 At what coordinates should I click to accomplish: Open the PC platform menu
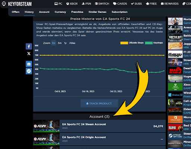point(58,4)
